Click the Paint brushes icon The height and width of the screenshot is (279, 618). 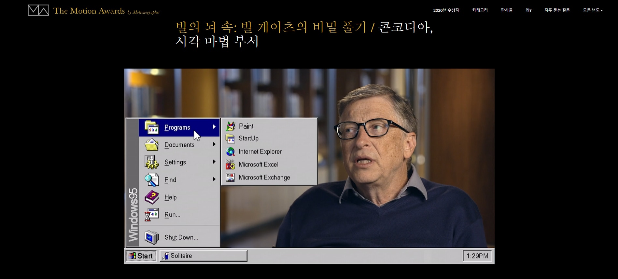tap(231, 126)
